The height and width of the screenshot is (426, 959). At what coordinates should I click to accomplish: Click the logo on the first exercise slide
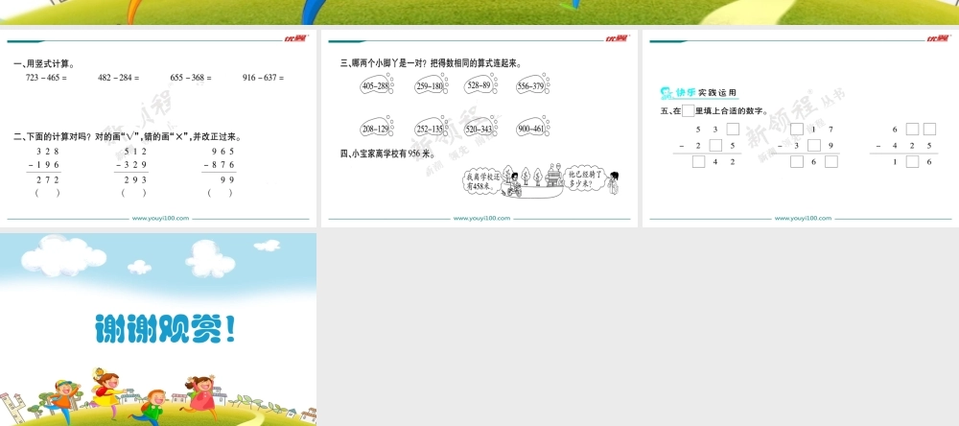pyautogui.click(x=293, y=38)
